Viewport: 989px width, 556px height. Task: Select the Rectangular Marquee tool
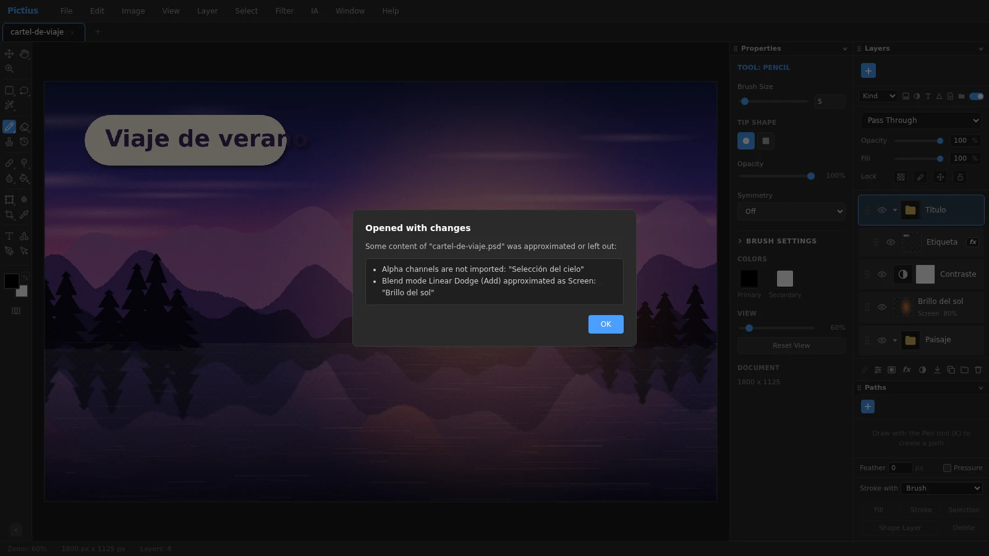coord(9,90)
